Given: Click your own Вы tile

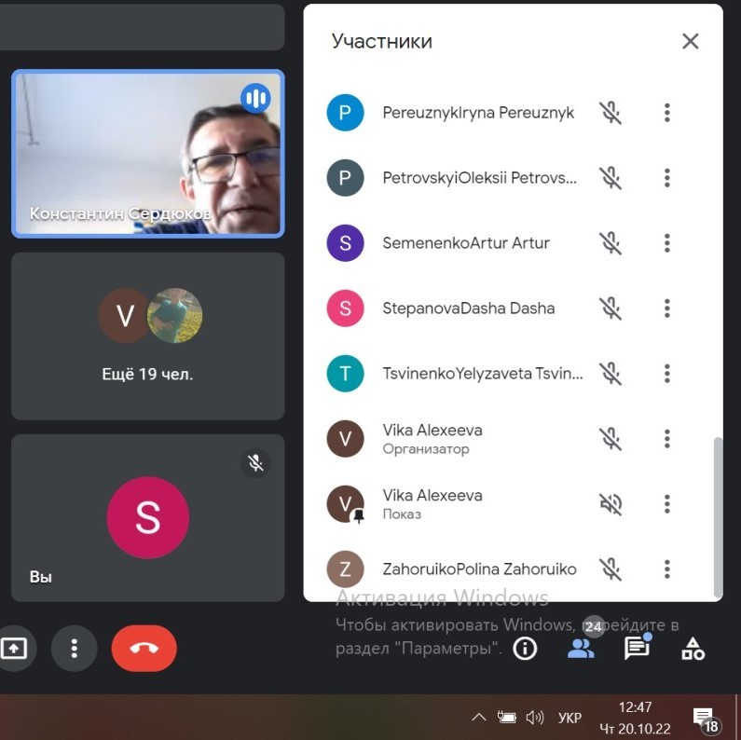Looking at the screenshot, I should click(148, 518).
